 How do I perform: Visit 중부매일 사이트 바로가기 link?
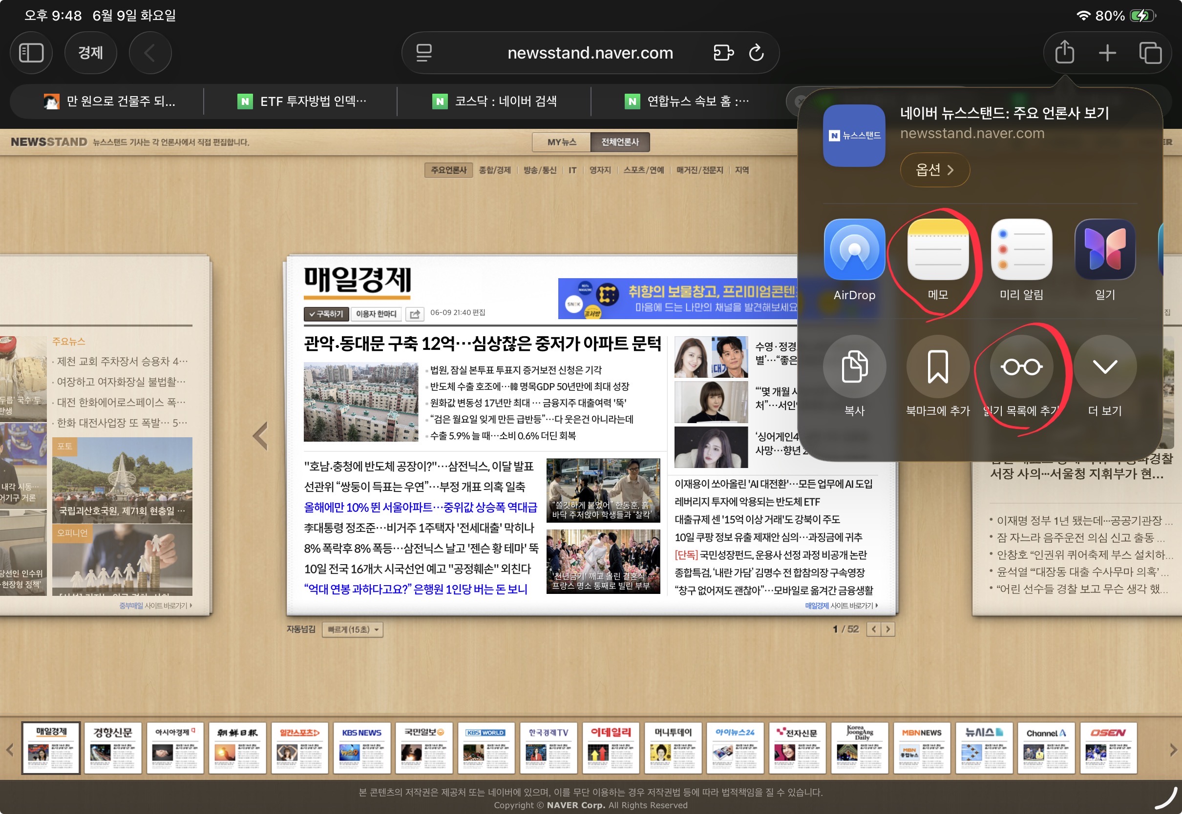pos(156,606)
